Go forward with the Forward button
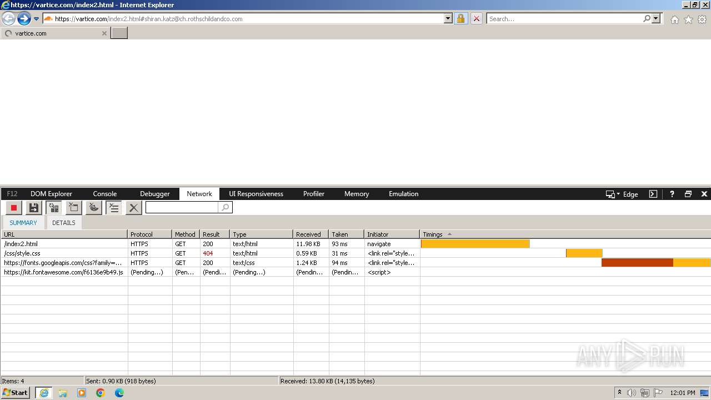 pyautogui.click(x=24, y=19)
